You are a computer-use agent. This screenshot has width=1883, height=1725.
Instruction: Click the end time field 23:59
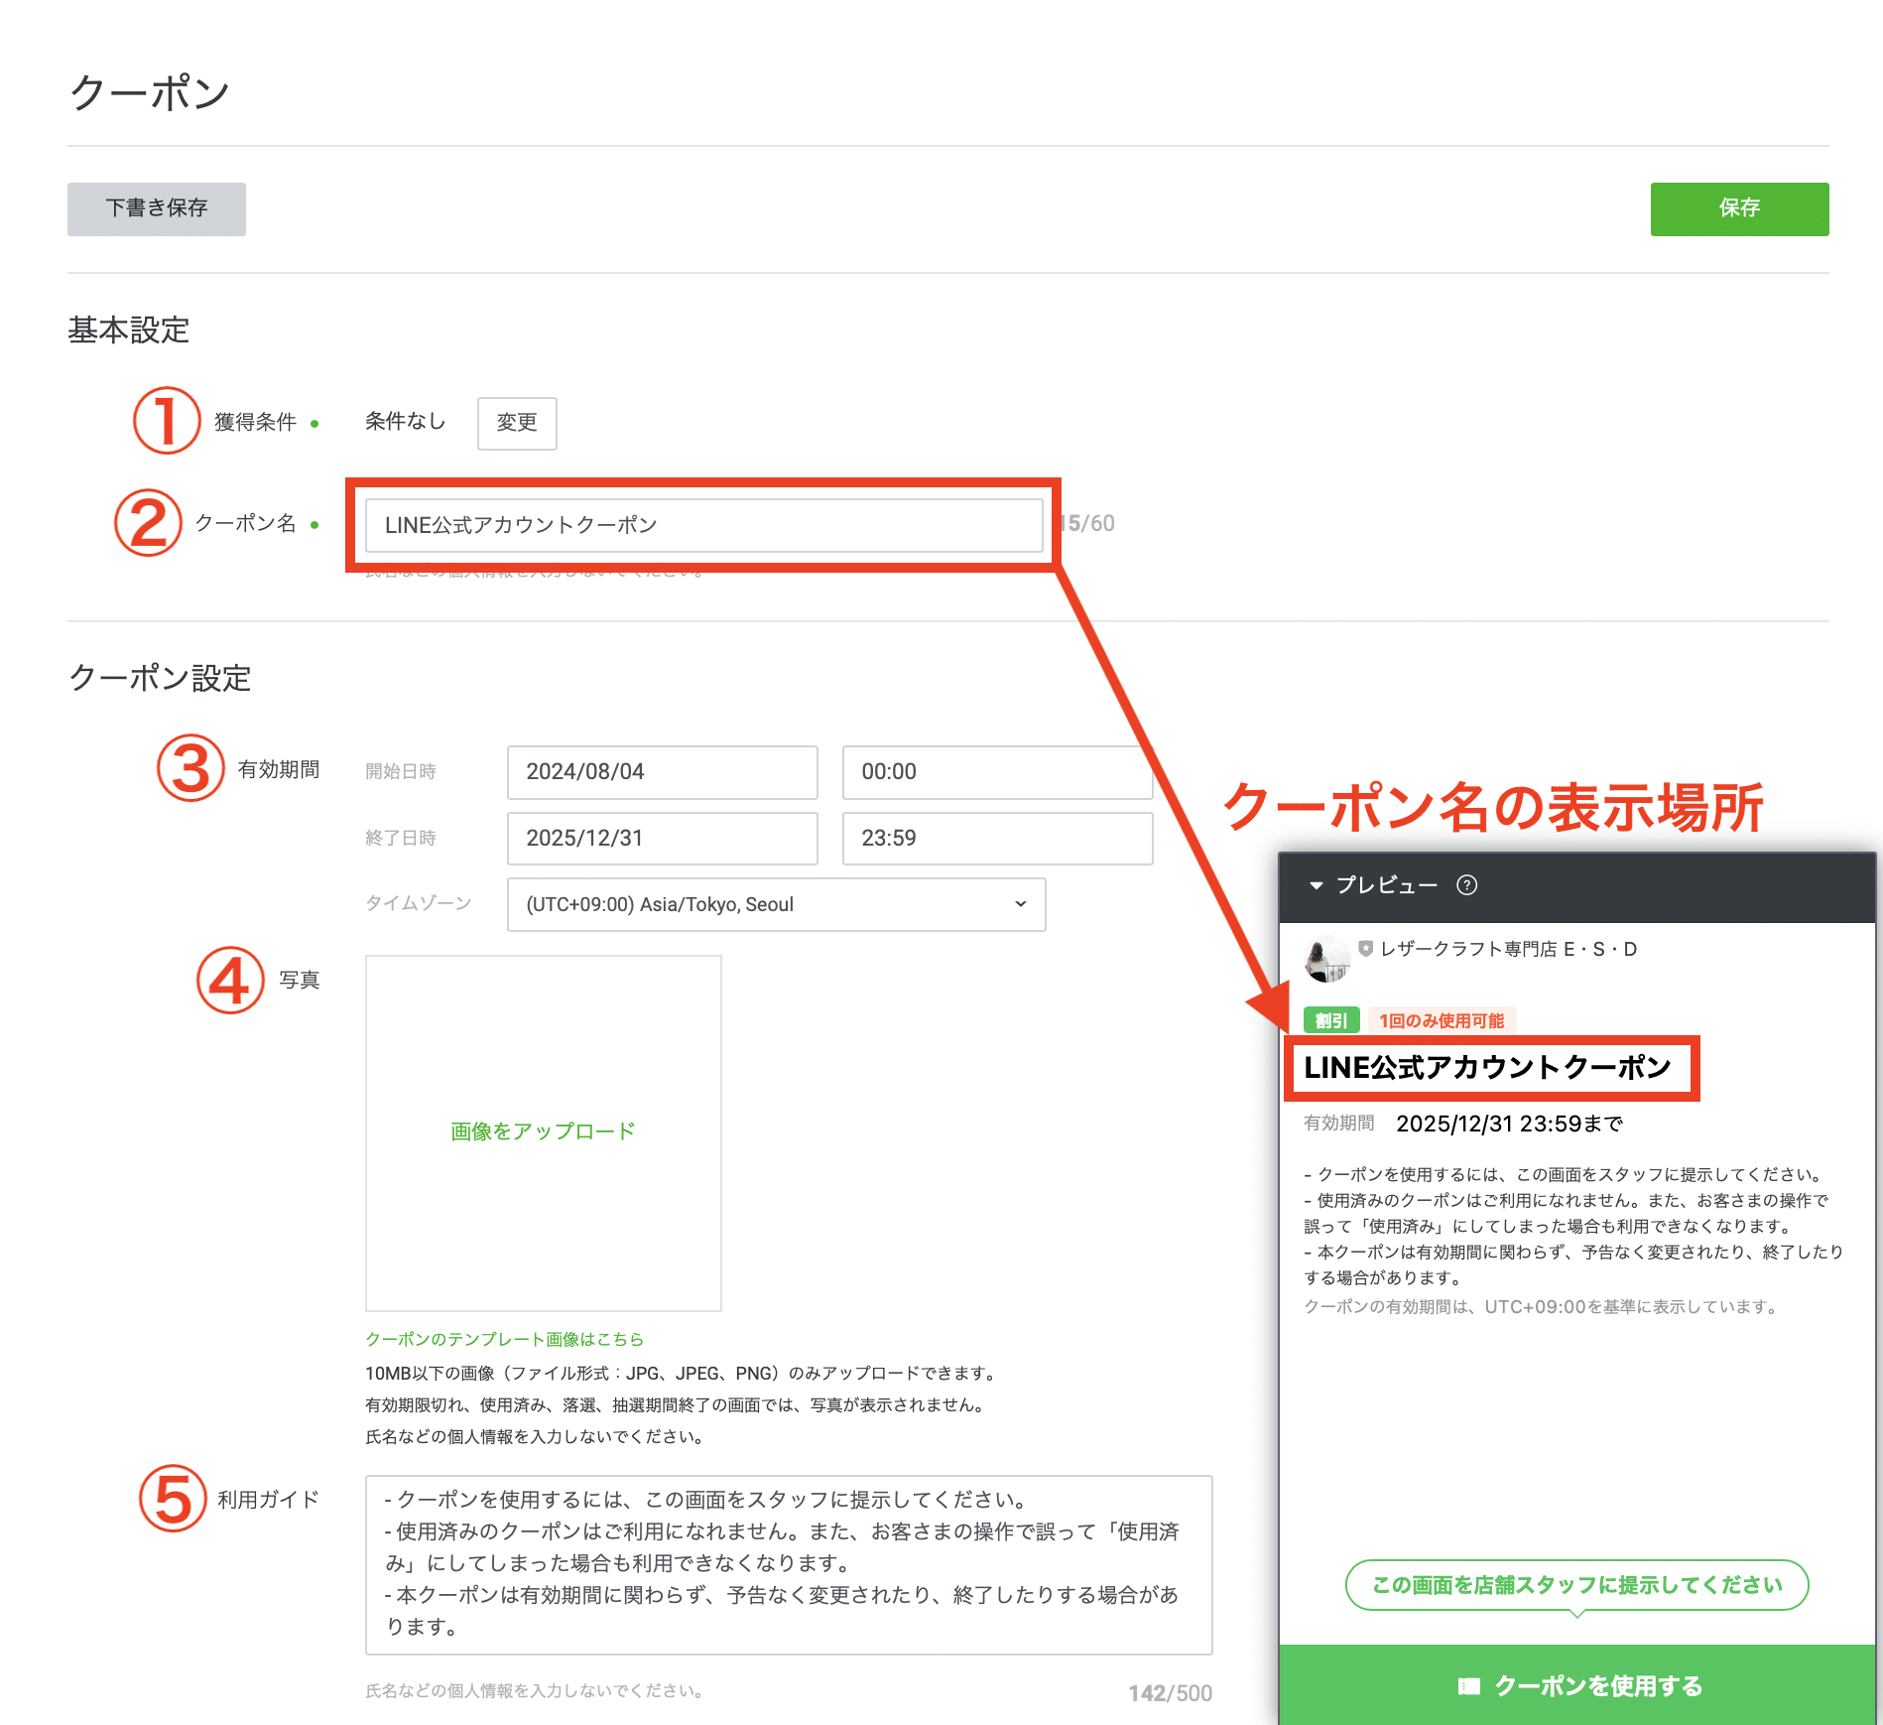click(996, 839)
